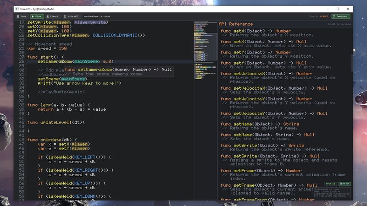This screenshot has width=367, height=206.
Task: Click 'func getY(Object) -> Number' API entry
Action: point(256,52)
